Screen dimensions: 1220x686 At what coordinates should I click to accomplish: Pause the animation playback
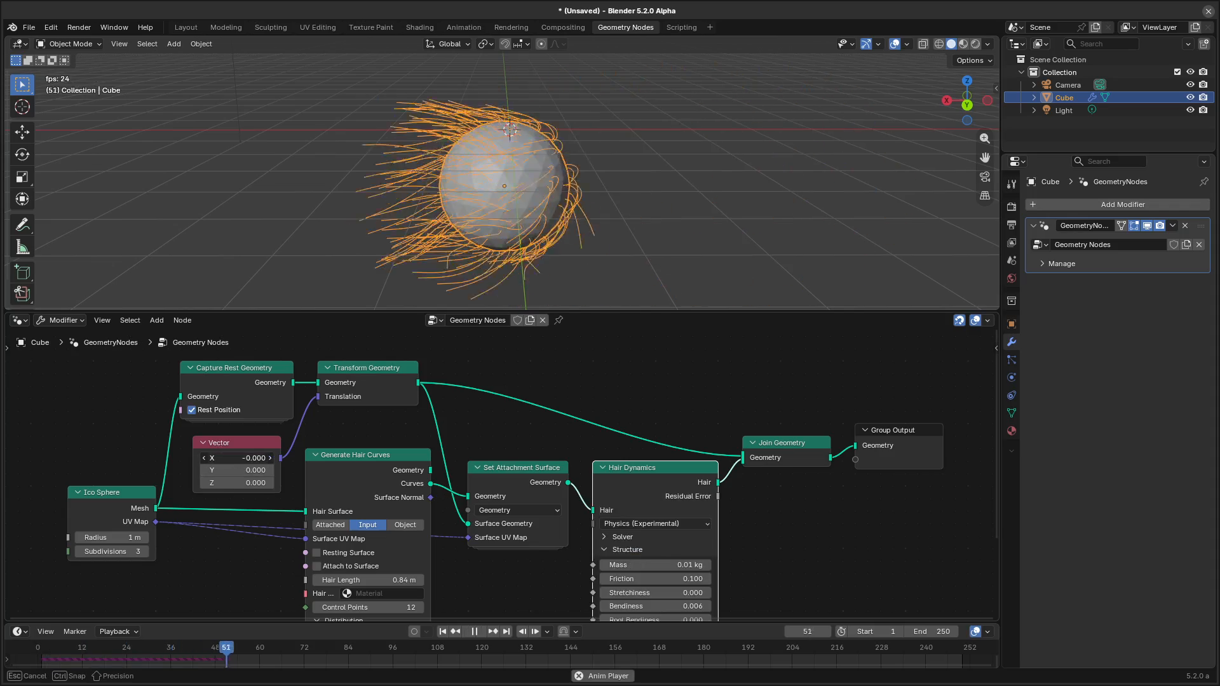point(474,631)
